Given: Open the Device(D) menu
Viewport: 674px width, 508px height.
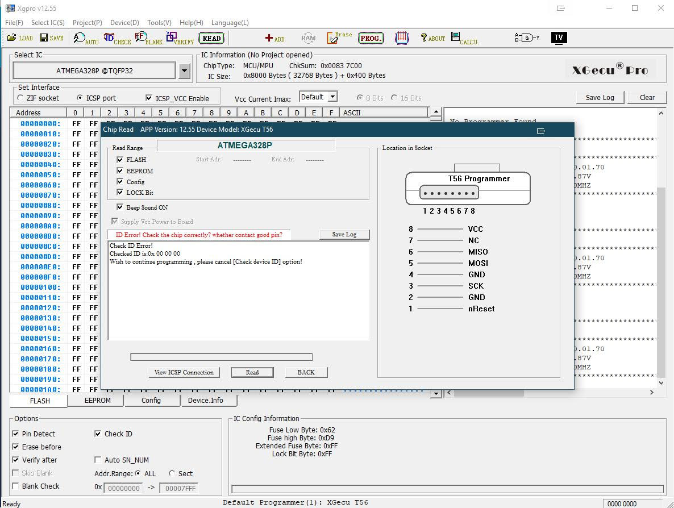Looking at the screenshot, I should 124,23.
